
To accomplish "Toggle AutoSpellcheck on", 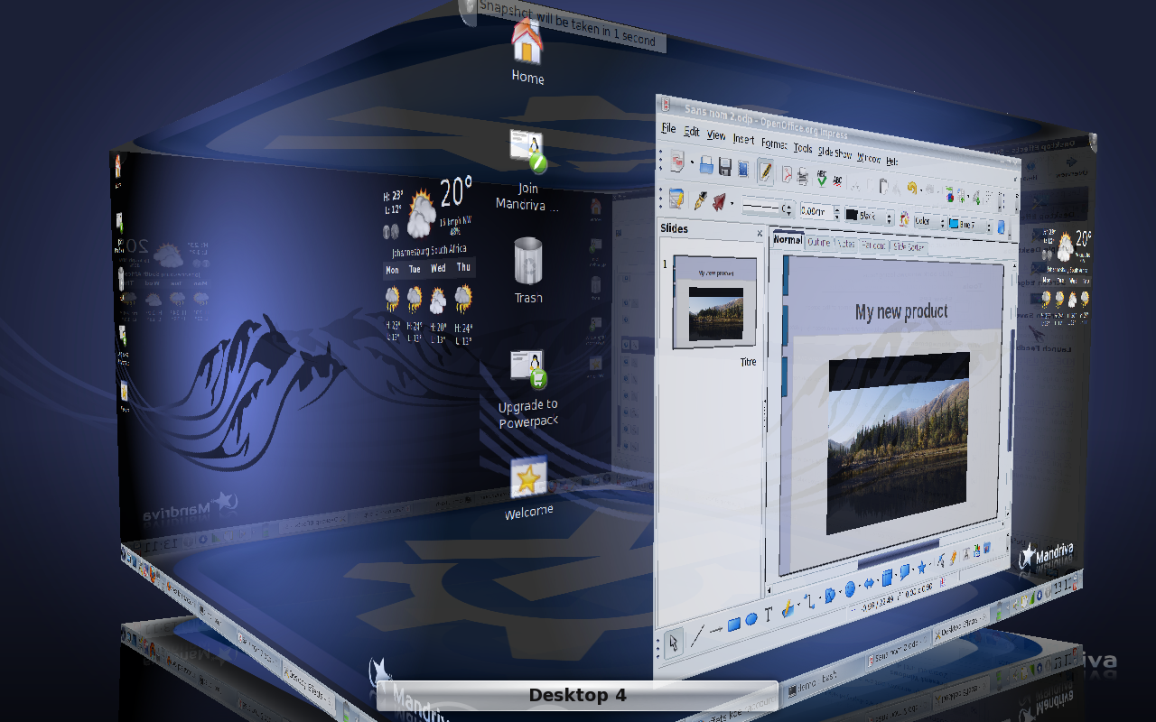I will click(838, 180).
